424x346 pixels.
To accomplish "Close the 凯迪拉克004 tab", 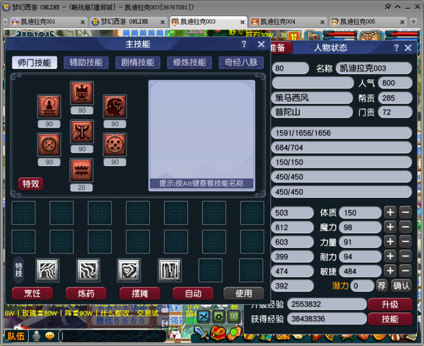I will 322,22.
